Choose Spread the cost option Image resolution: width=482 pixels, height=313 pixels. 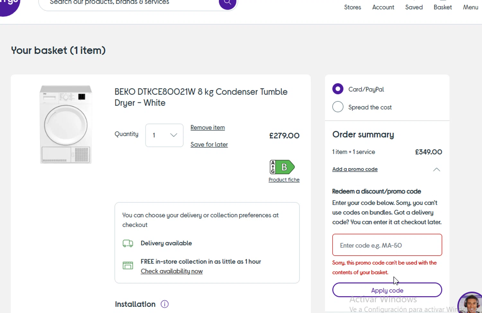click(338, 107)
